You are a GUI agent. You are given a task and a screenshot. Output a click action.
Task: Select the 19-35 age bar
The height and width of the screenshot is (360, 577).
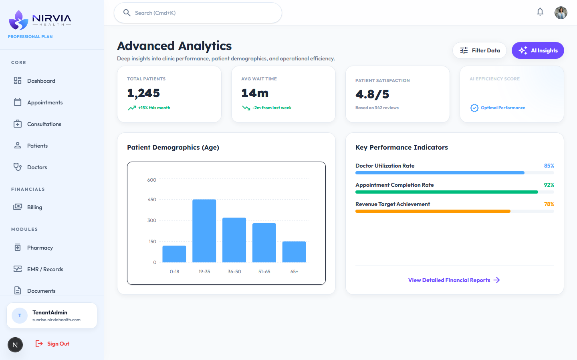204,231
